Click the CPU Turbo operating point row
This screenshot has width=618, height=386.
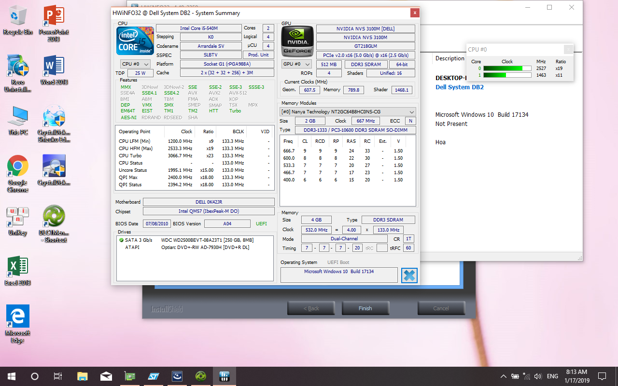195,155
